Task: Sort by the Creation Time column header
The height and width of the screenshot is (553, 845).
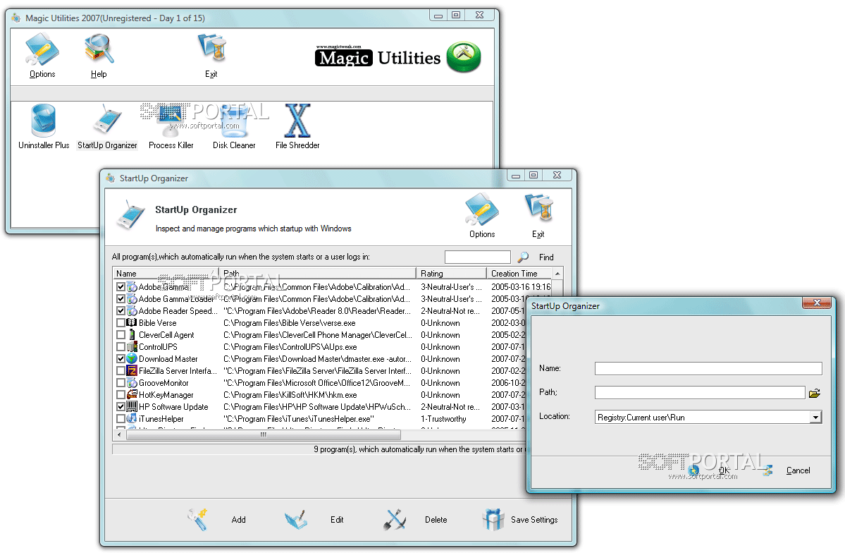Action: (x=519, y=273)
